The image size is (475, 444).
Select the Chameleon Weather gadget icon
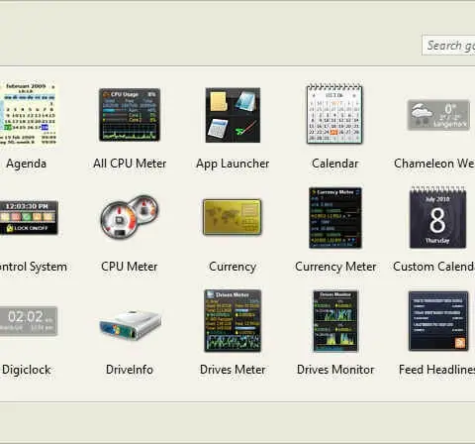438,115
